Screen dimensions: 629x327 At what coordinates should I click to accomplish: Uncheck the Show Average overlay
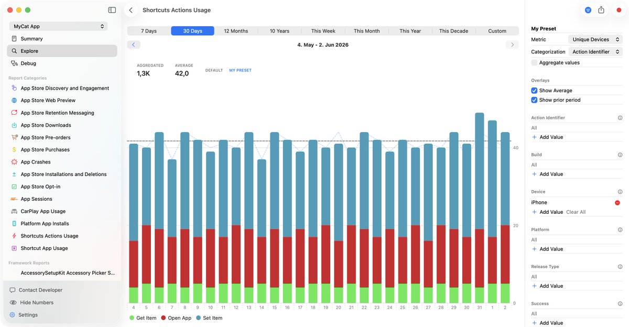(534, 91)
